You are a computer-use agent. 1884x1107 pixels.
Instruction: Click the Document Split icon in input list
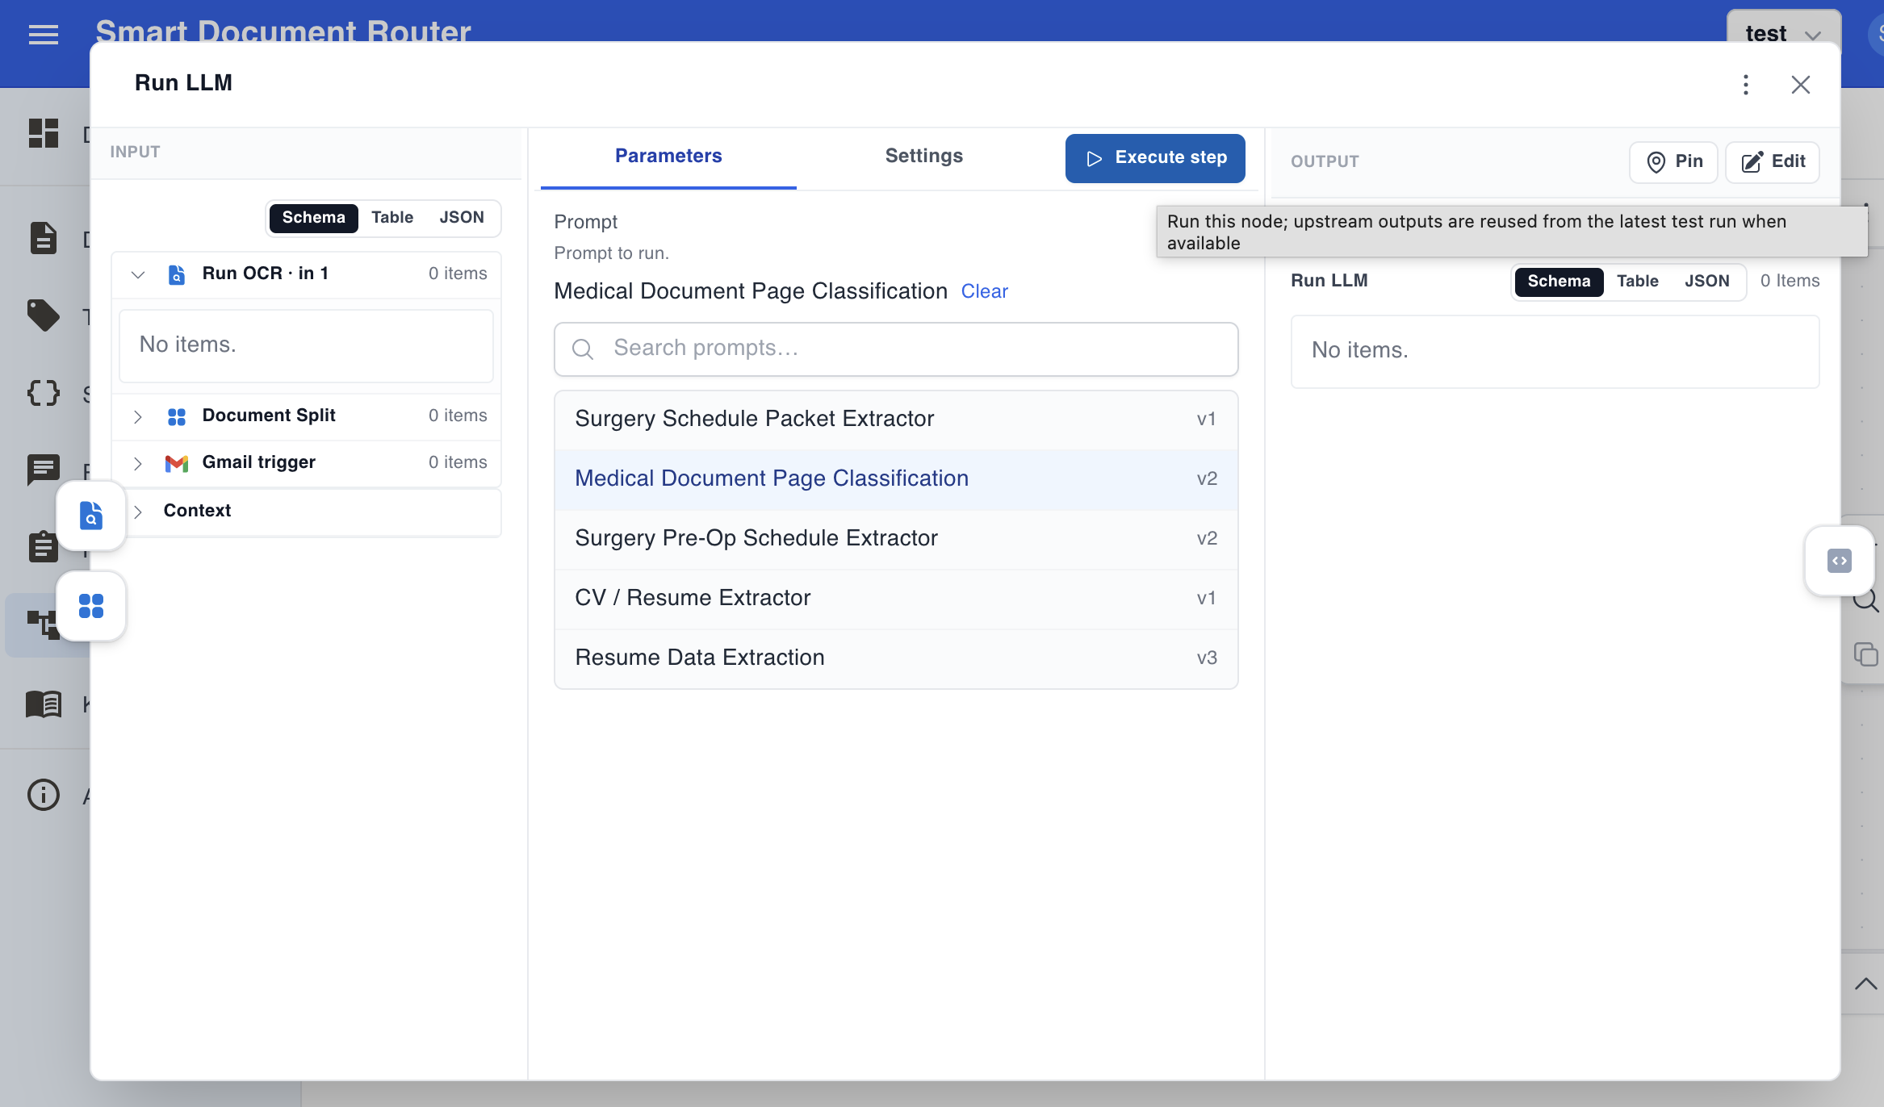177,416
